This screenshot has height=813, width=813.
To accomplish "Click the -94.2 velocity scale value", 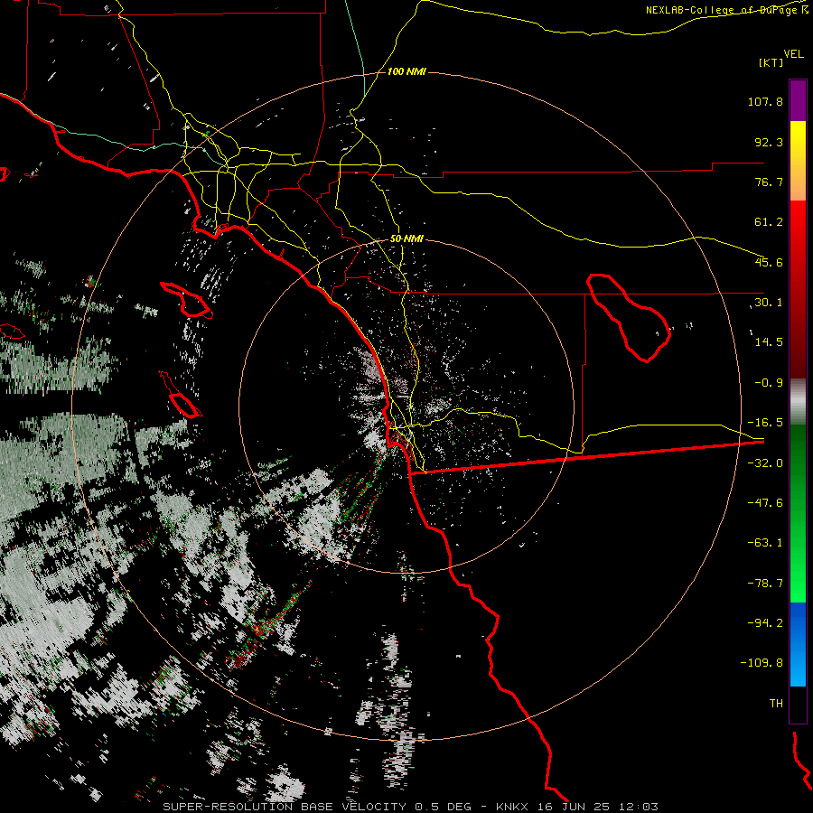I will point(765,622).
